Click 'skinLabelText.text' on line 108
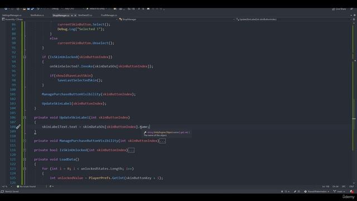The width and height of the screenshot is (357, 201). (60, 127)
